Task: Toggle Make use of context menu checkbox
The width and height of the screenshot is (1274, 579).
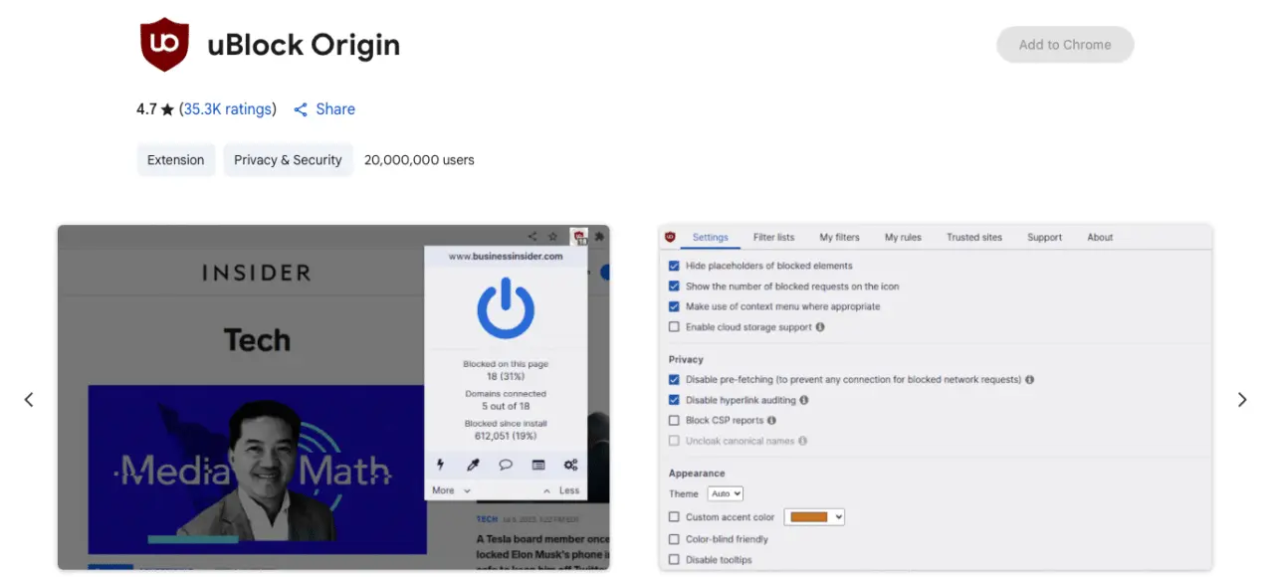Action: [x=674, y=306]
